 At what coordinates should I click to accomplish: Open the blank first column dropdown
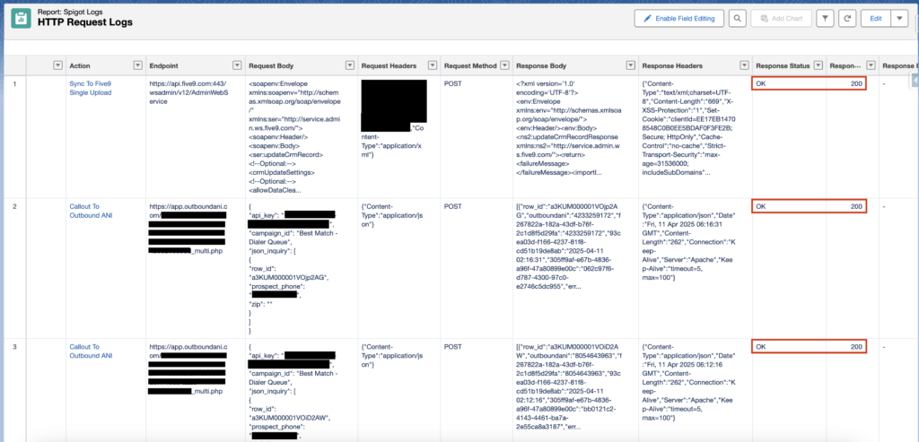click(x=57, y=65)
